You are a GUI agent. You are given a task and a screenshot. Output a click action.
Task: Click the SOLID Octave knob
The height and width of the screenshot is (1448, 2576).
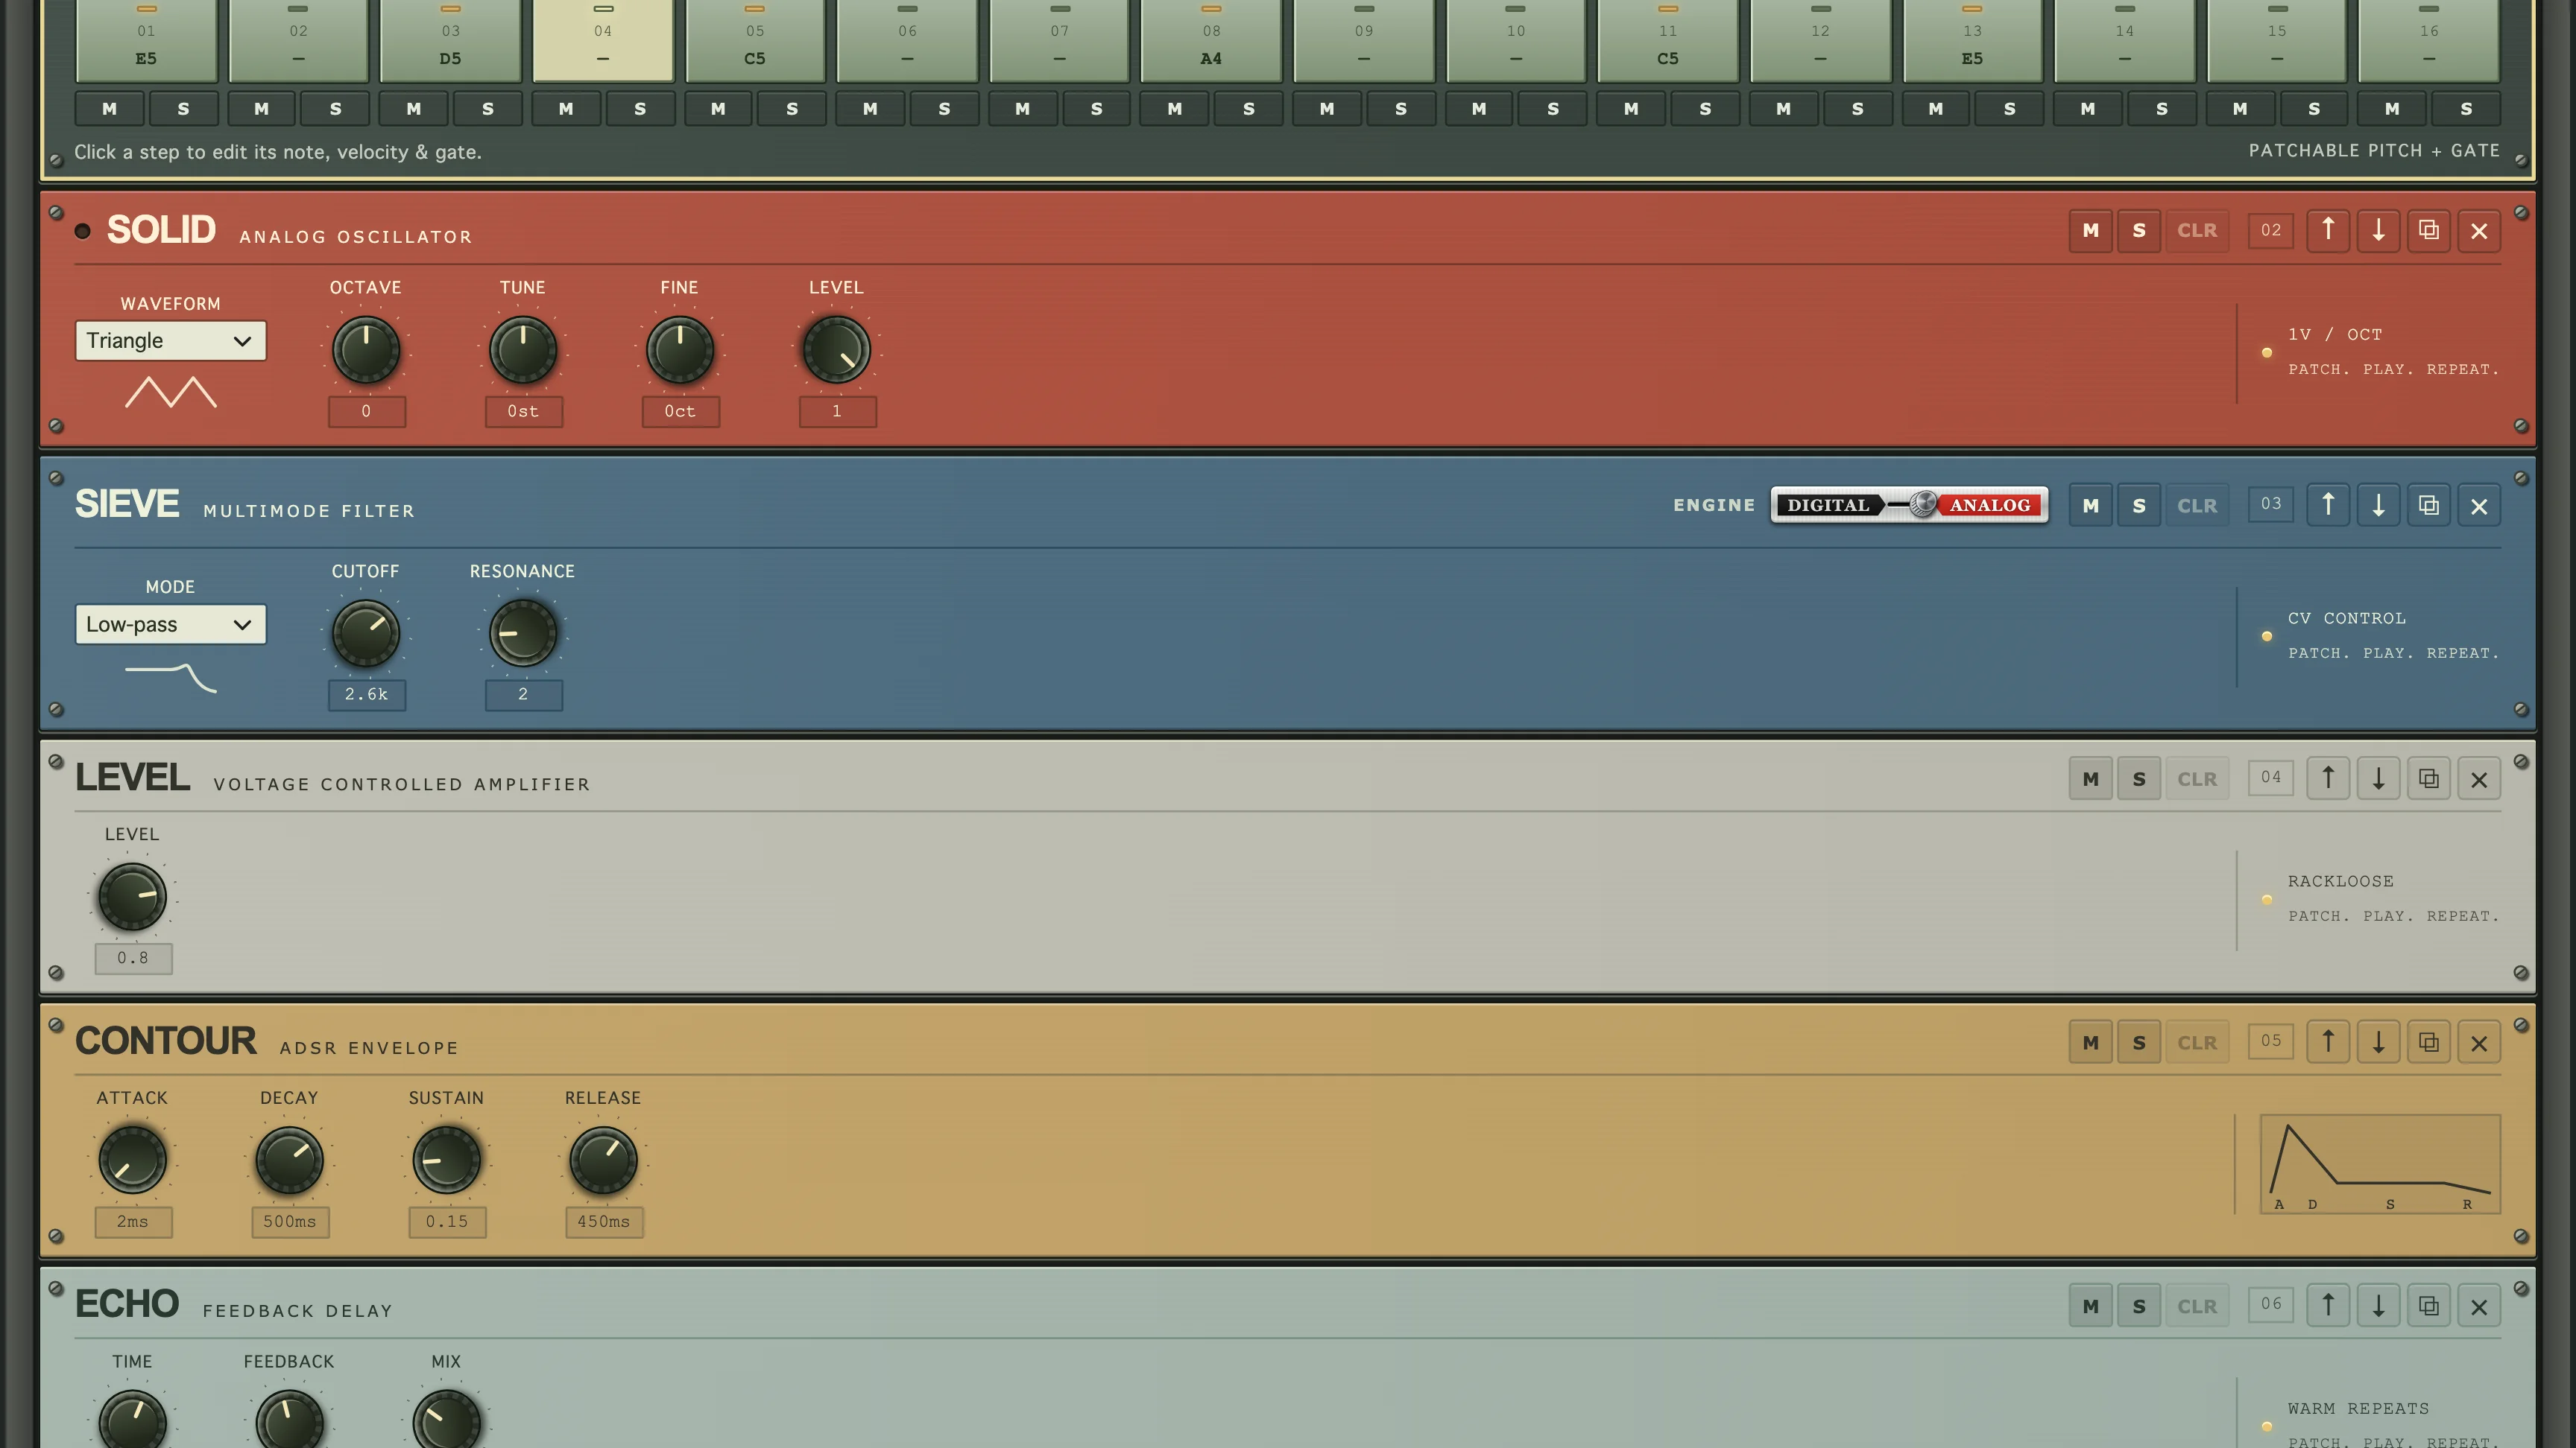(x=366, y=349)
